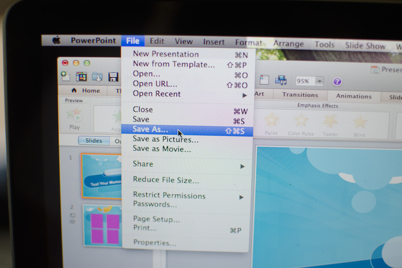Select the Slides pane view button

(94, 141)
